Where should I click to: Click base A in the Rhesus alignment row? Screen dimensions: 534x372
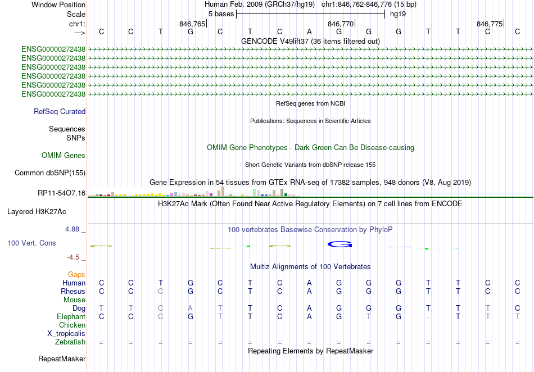(x=309, y=291)
